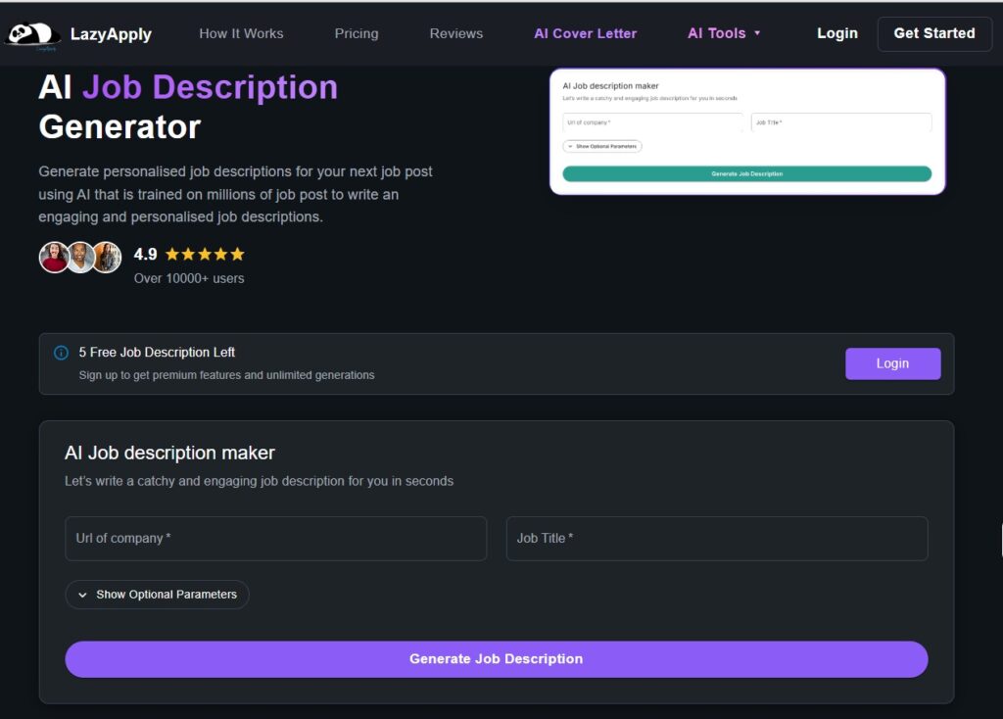
Task: Click the info icon in the free-descriptions banner
Action: pos(61,353)
